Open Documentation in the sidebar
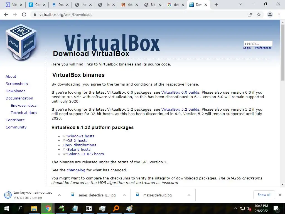This screenshot has width=285, height=214. [x=19, y=98]
